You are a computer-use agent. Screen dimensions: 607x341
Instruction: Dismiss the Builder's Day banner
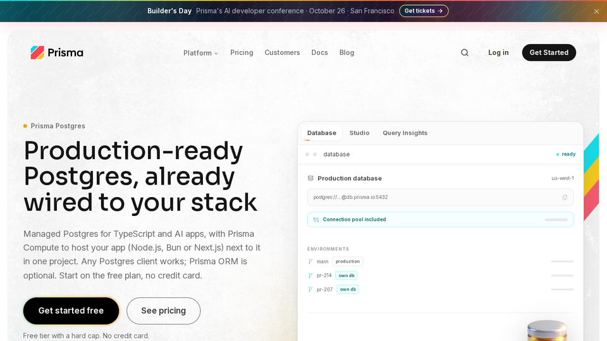pos(596,11)
